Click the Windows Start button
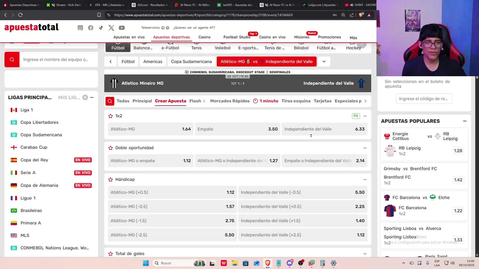479x269 pixels. click(x=146, y=263)
